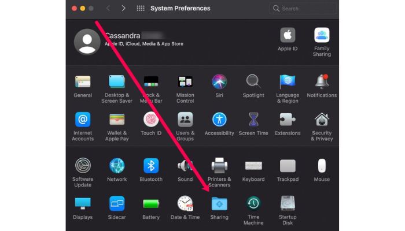405x231 pixels.
Task: Open Accessibility preferences
Action: [219, 120]
